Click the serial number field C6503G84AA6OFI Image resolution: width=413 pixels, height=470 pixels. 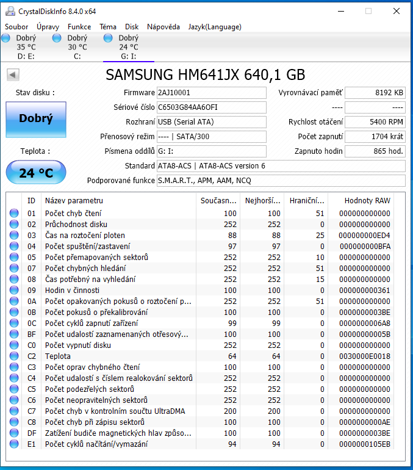[212, 107]
